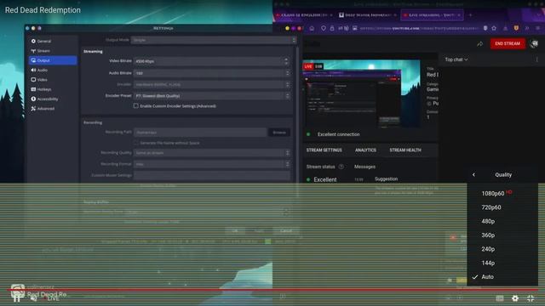Open the live chat three-dot menu
The width and height of the screenshot is (545, 306).
pyautogui.click(x=536, y=59)
